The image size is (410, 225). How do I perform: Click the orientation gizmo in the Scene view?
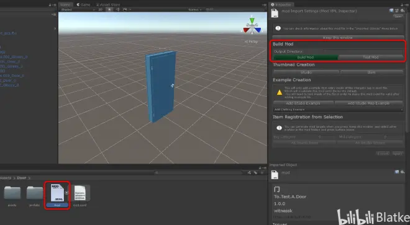[252, 26]
